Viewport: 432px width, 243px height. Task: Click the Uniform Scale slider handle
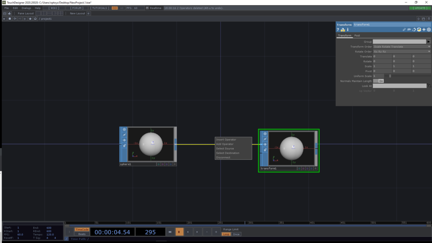click(390, 76)
